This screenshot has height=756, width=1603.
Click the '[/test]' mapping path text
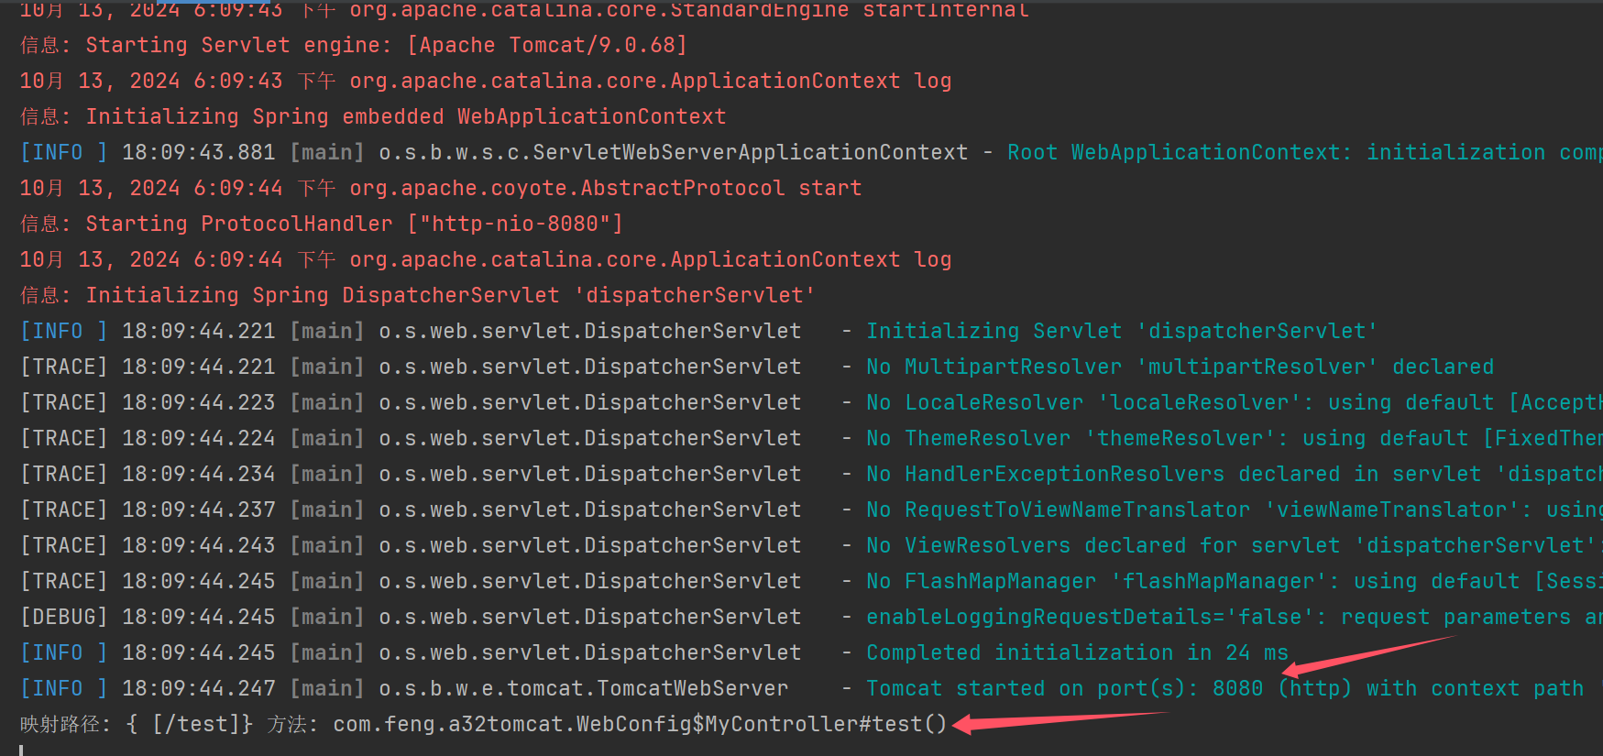tap(196, 724)
